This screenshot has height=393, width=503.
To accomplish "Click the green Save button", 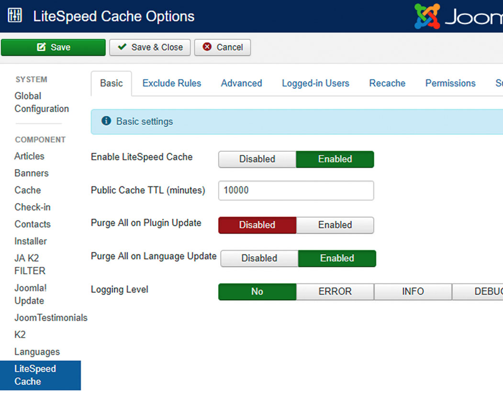I will (53, 47).
